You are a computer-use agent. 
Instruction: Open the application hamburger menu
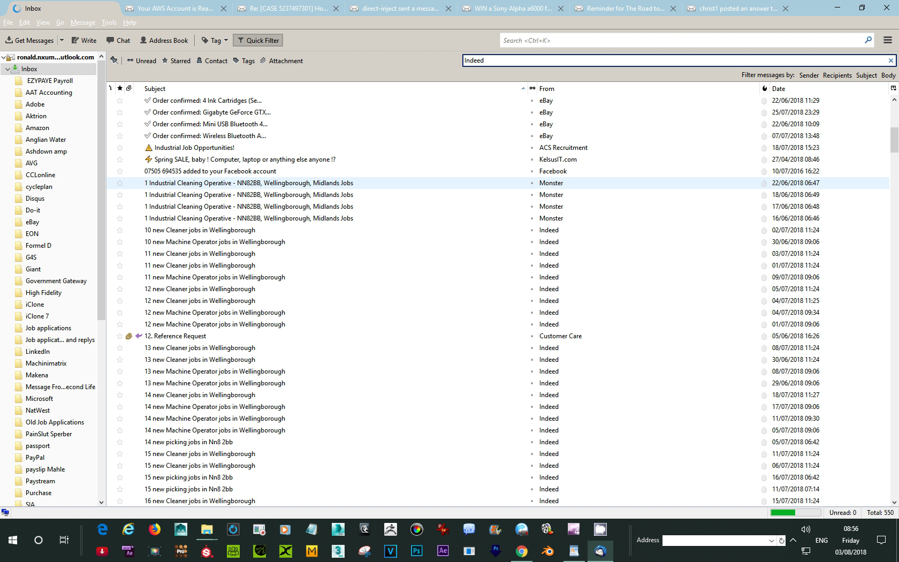888,40
